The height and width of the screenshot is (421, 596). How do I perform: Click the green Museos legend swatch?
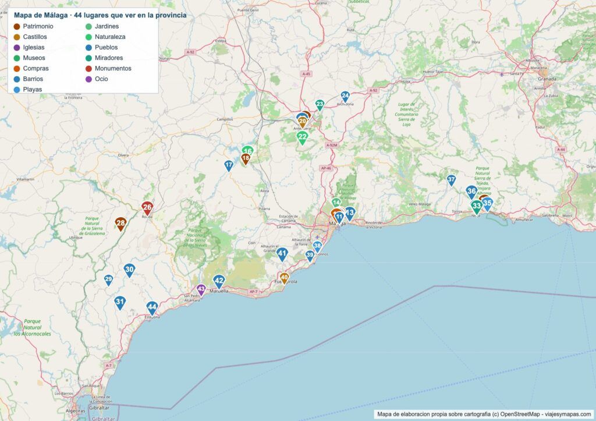pyautogui.click(x=17, y=58)
